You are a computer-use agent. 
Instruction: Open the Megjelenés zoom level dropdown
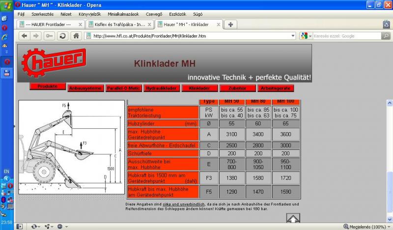[389, 227]
